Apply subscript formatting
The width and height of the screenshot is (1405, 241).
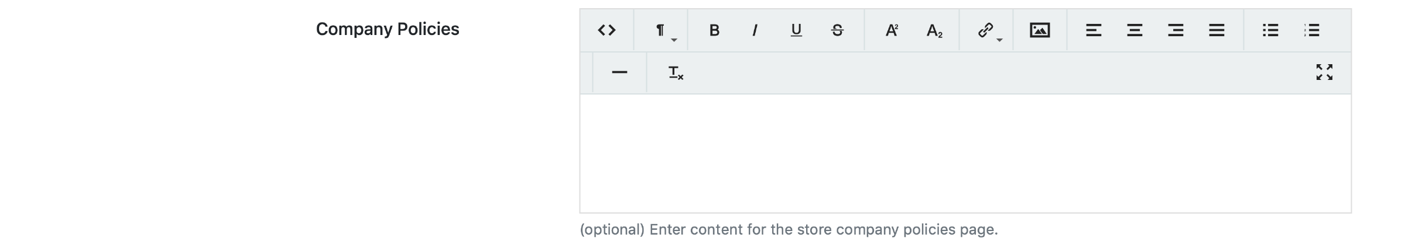click(x=934, y=30)
